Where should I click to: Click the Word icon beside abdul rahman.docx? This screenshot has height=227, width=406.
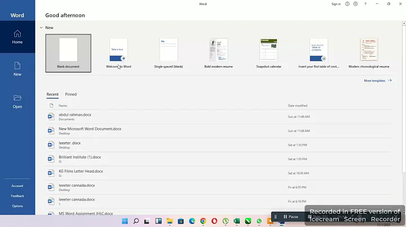(x=51, y=117)
